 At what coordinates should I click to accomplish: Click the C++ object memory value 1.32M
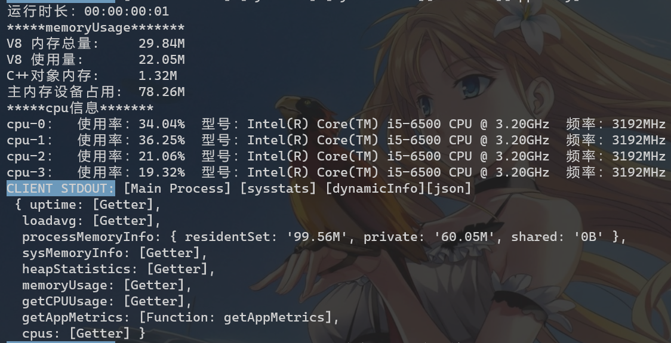point(158,76)
